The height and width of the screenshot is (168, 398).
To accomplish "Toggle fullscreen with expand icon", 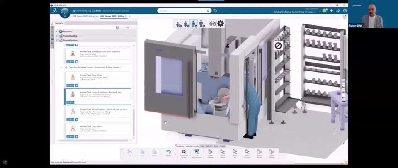I will point(345,17).
